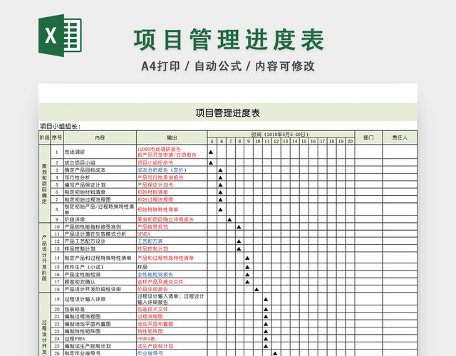This screenshot has height=356, width=456.
Task: Click the date column header 12
Action: pos(276,141)
